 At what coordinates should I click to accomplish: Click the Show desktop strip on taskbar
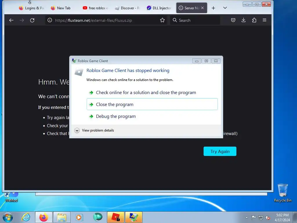295,217
